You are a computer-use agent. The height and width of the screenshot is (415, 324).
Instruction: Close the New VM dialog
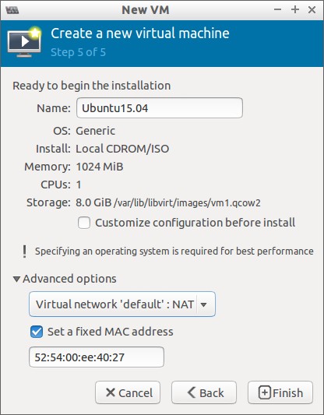(312, 10)
